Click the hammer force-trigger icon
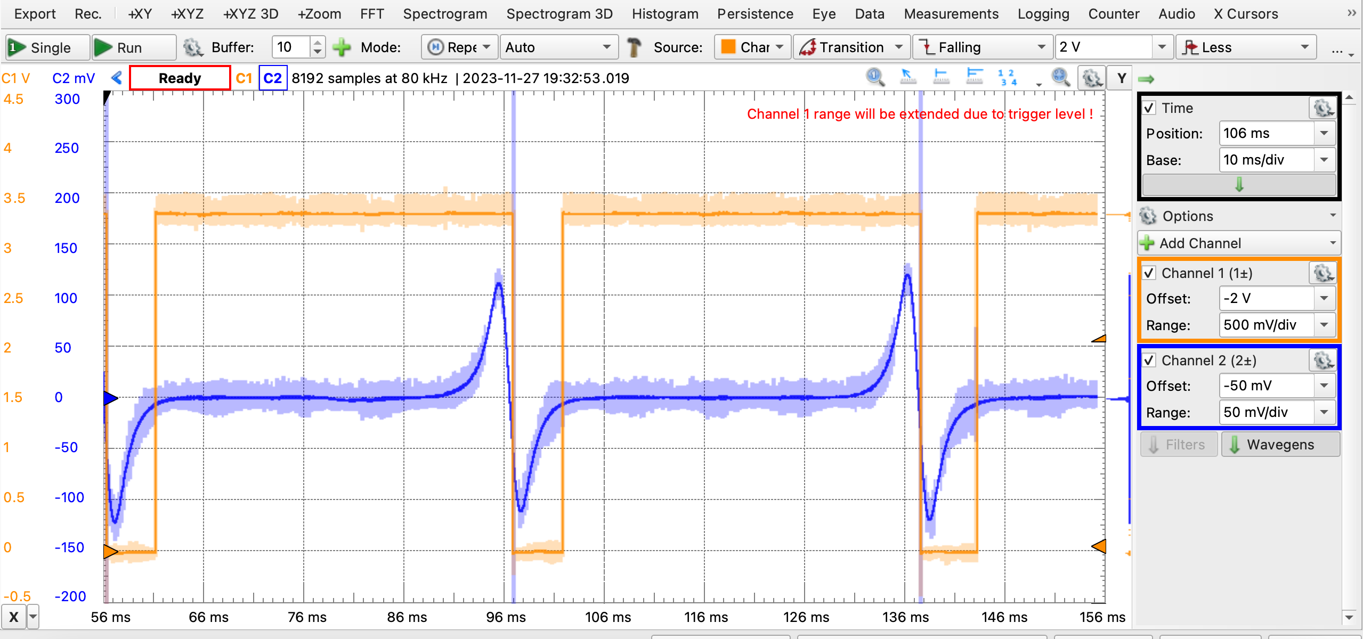1363x639 pixels. pos(634,47)
